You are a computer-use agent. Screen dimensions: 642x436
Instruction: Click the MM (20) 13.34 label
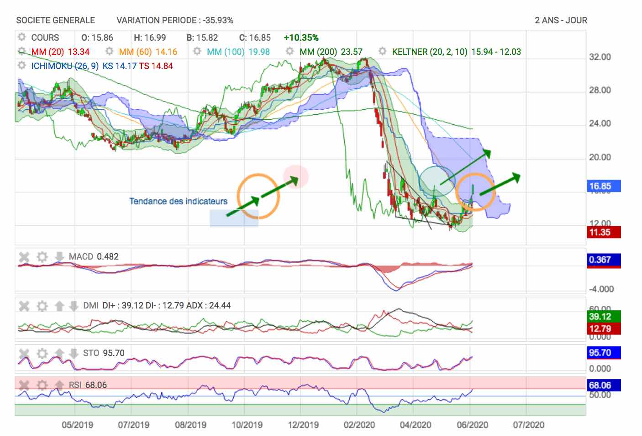click(x=60, y=52)
